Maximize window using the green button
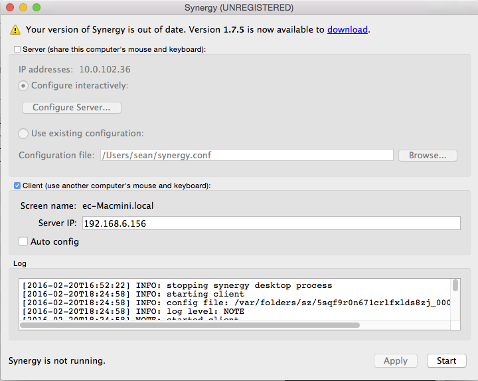Screen dimensions: 478x381 coord(37,7)
